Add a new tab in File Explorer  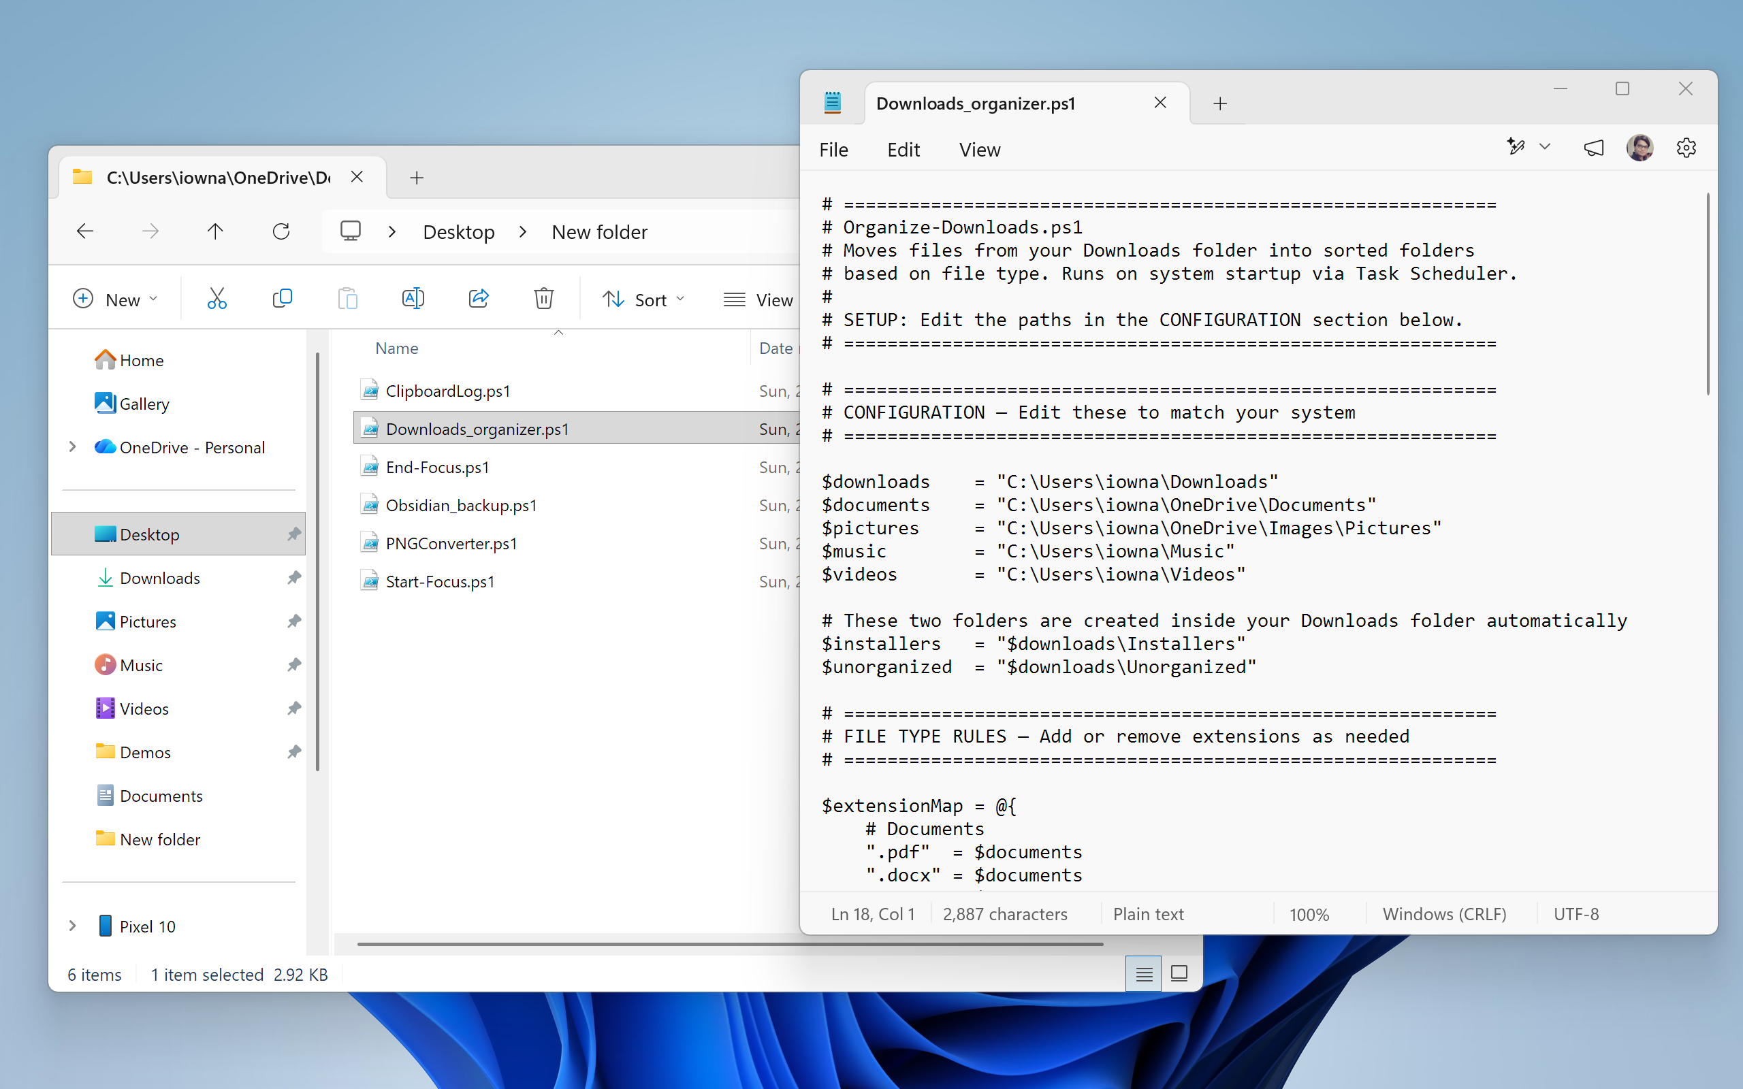click(x=417, y=178)
